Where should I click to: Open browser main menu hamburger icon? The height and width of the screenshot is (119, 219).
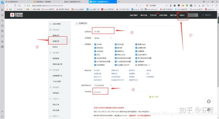tap(216, 5)
